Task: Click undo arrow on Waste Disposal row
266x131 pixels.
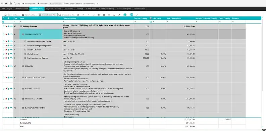Action: pos(11,54)
